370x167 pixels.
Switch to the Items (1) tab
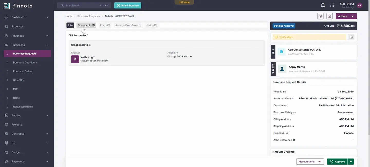click(x=105, y=25)
